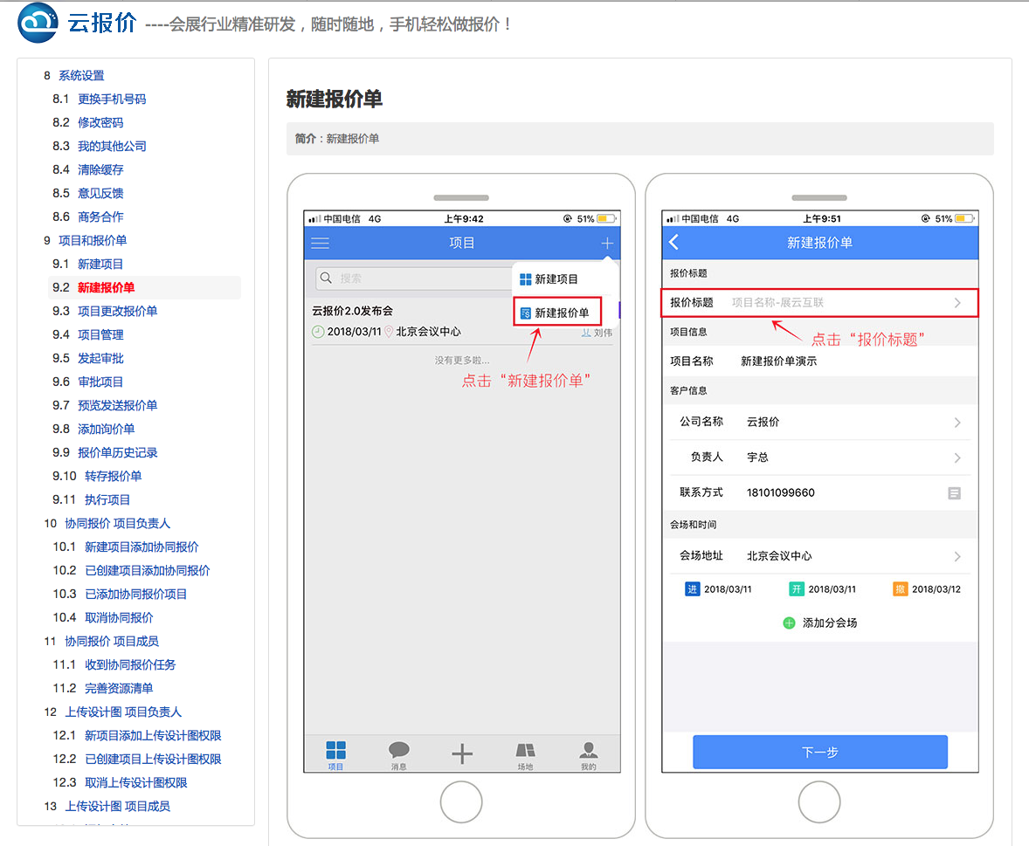Click the 搜索 search field in 项目 screen

tap(413, 278)
